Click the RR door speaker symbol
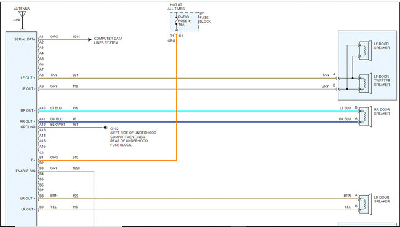The width and height of the screenshot is (400, 227). tap(366, 117)
